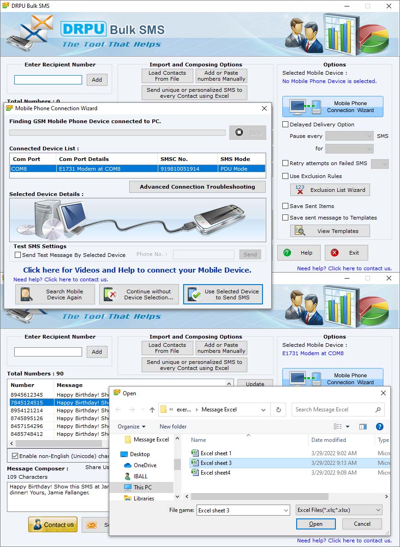Select Continue without Device Selection
The width and height of the screenshot is (400, 547).
(139, 294)
